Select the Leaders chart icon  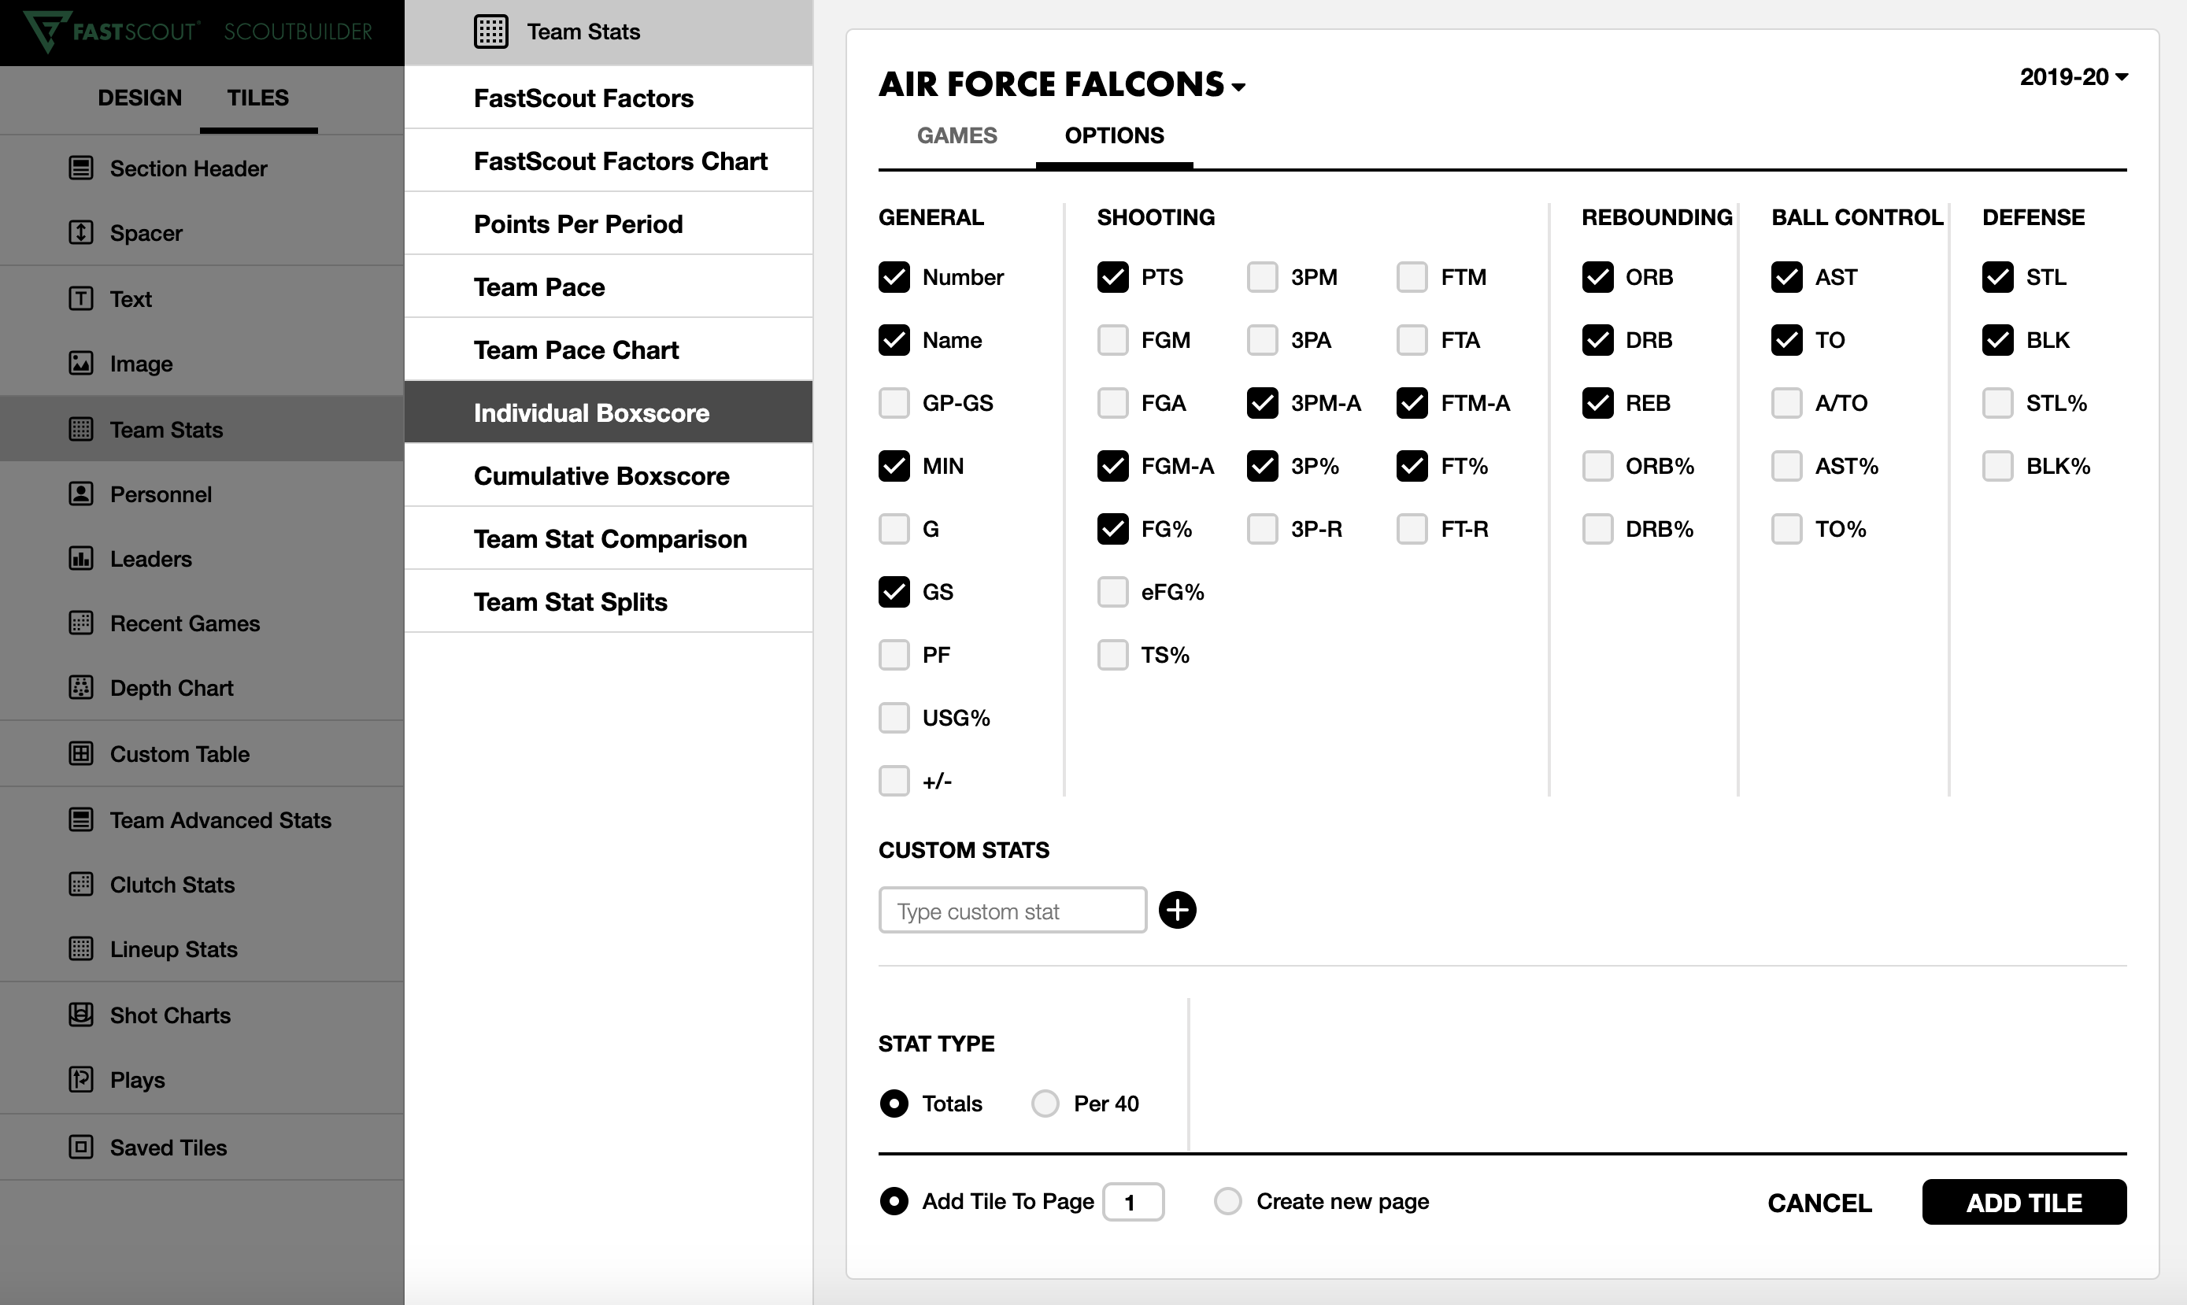coord(81,558)
